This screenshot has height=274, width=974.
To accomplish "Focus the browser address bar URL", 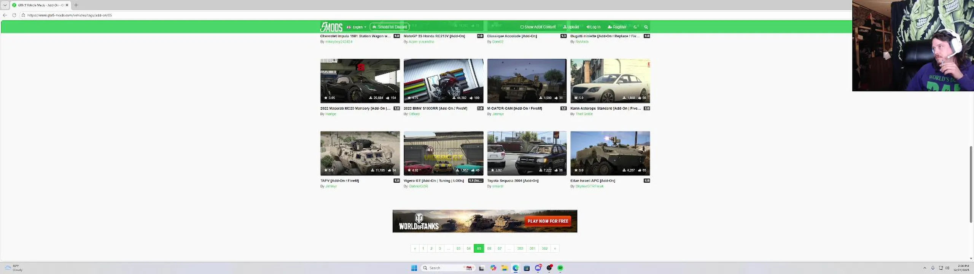I will (x=70, y=15).
